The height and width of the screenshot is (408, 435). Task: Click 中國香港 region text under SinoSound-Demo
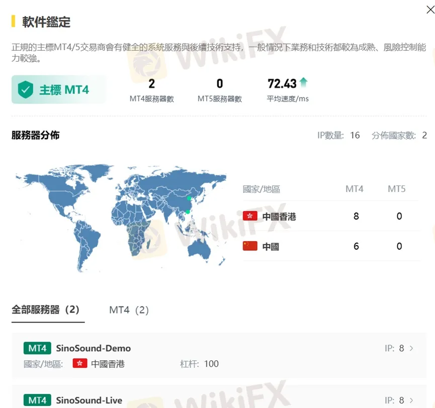tap(108, 364)
